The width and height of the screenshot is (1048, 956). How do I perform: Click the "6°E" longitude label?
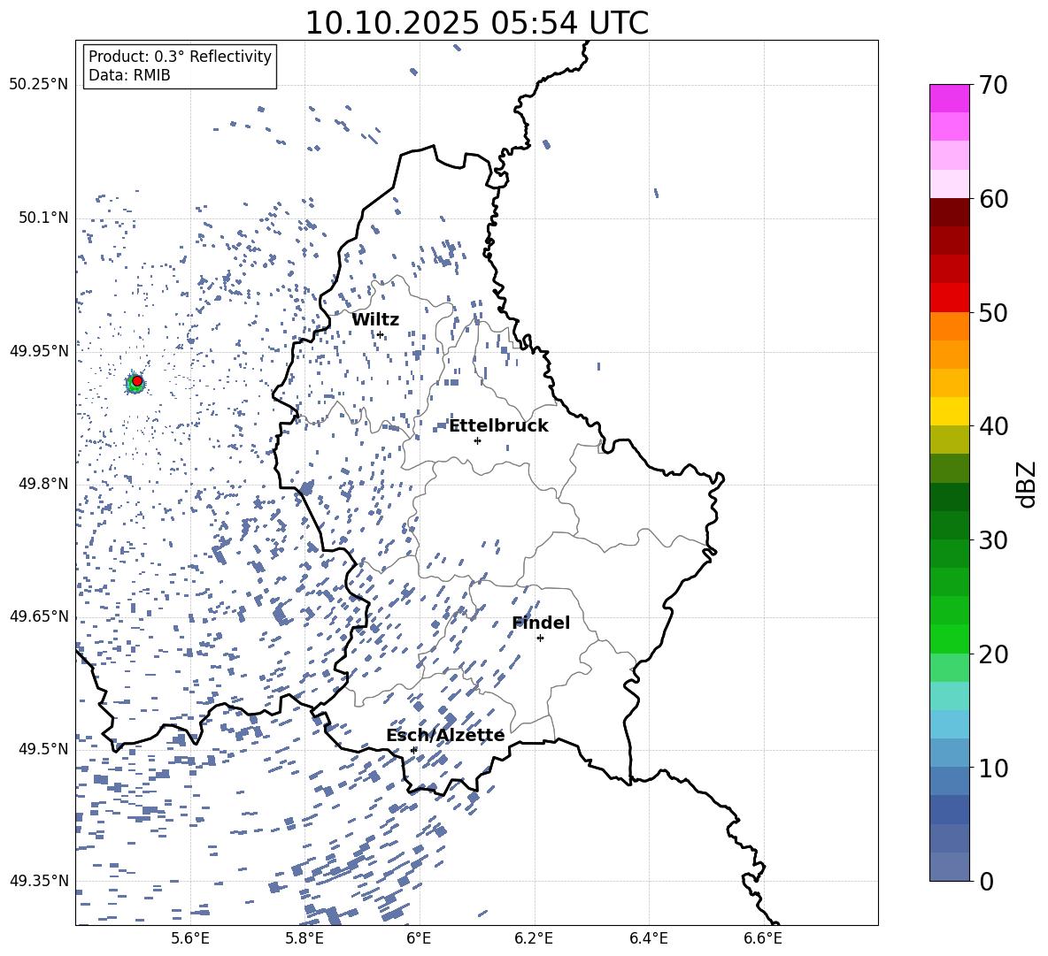pyautogui.click(x=419, y=938)
